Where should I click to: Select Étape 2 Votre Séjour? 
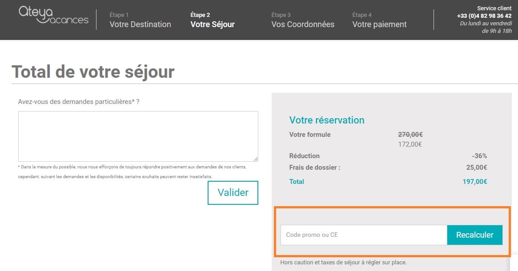212,20
